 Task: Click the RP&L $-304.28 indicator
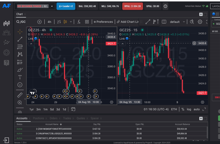tap(132, 6)
